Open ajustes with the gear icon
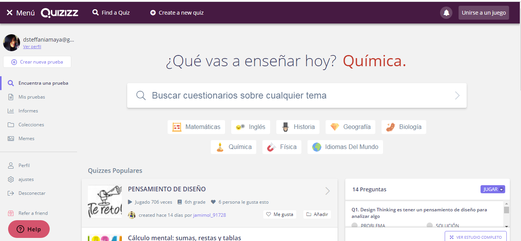The height and width of the screenshot is (241, 521). (12, 179)
